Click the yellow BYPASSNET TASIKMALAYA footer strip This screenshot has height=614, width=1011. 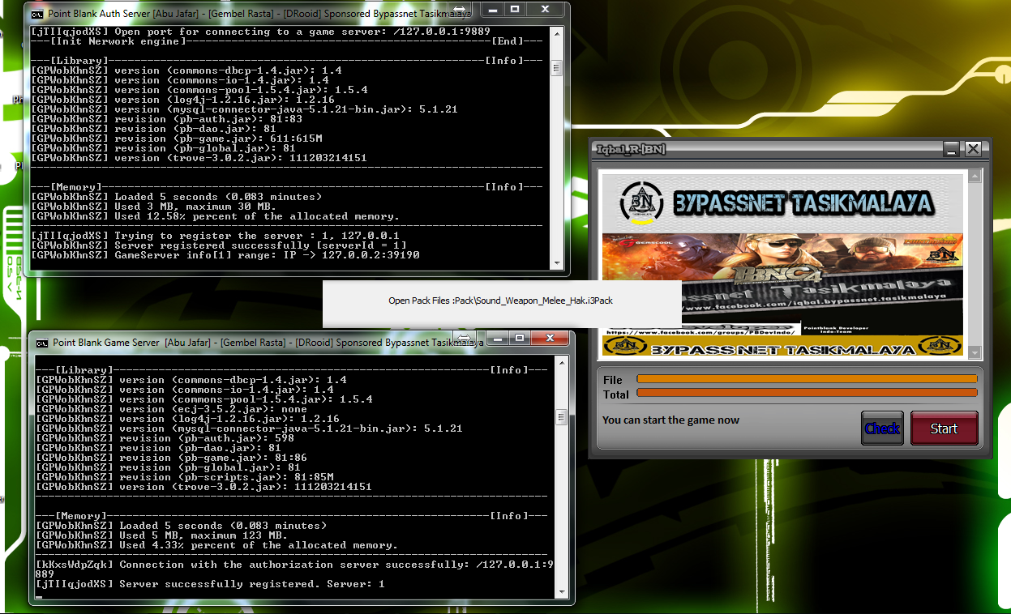point(782,347)
